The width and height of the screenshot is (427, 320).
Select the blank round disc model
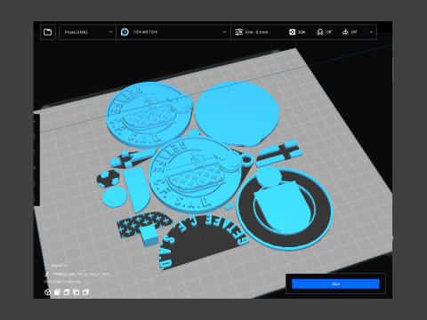coord(237,114)
